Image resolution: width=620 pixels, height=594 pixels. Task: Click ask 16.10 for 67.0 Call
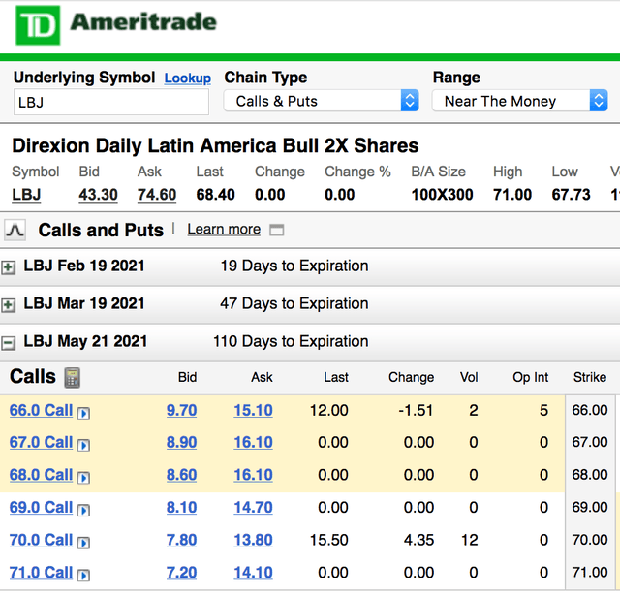(253, 442)
